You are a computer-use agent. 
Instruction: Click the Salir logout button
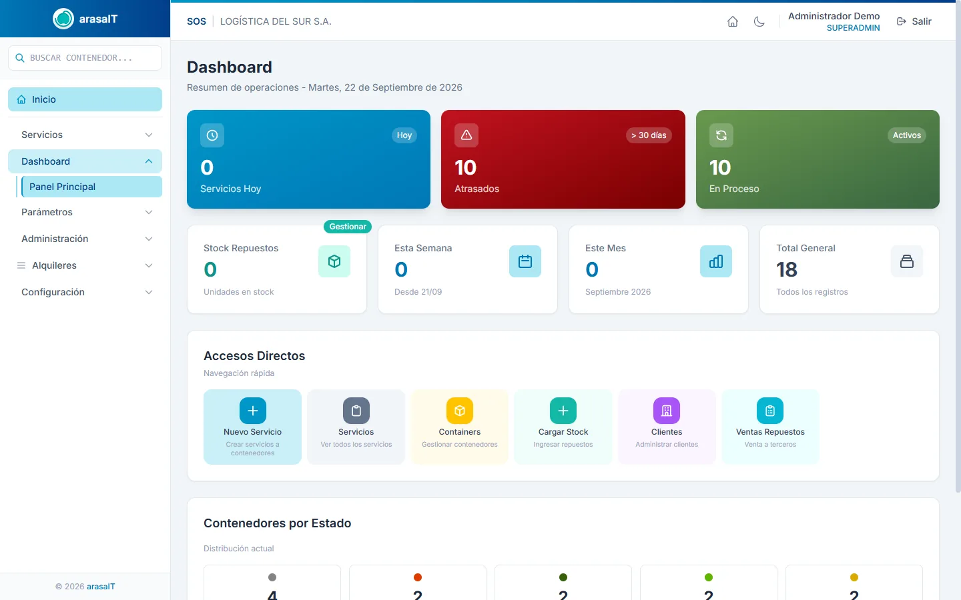coord(914,21)
